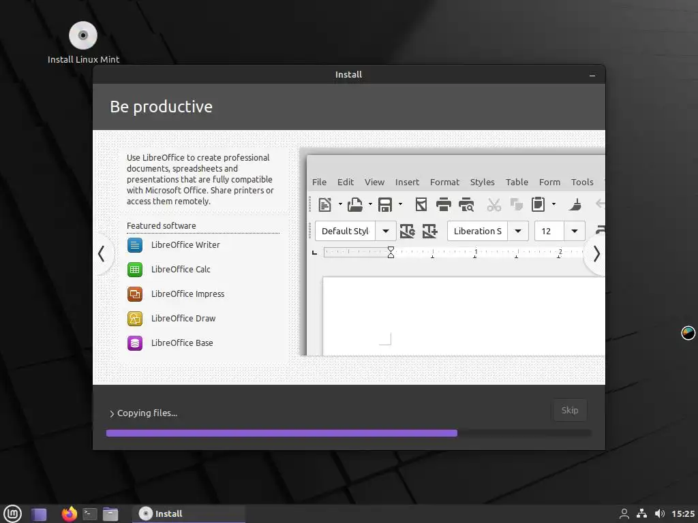Click the Save icon

pos(385,204)
